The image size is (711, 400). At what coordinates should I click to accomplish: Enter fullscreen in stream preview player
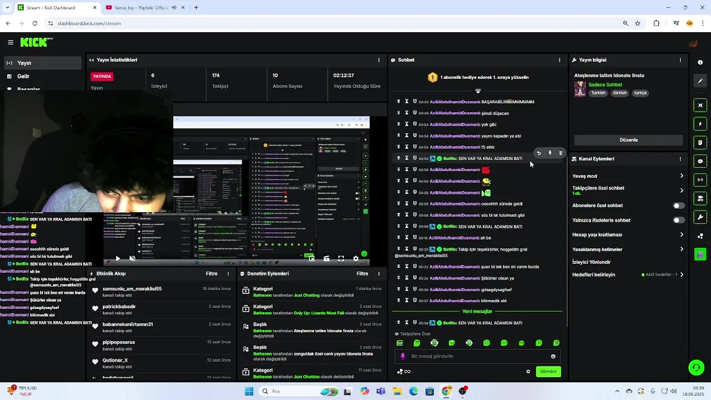(341, 259)
